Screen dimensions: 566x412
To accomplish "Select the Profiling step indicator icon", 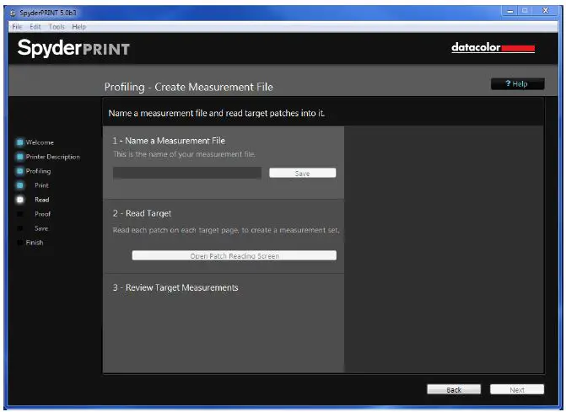I will (20, 171).
